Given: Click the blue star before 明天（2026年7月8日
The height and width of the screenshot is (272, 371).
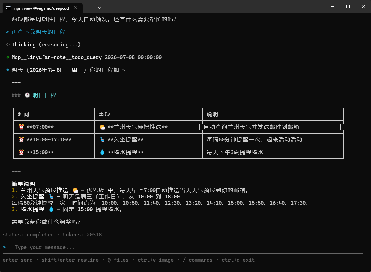Looking at the screenshot, I should tap(8, 70).
